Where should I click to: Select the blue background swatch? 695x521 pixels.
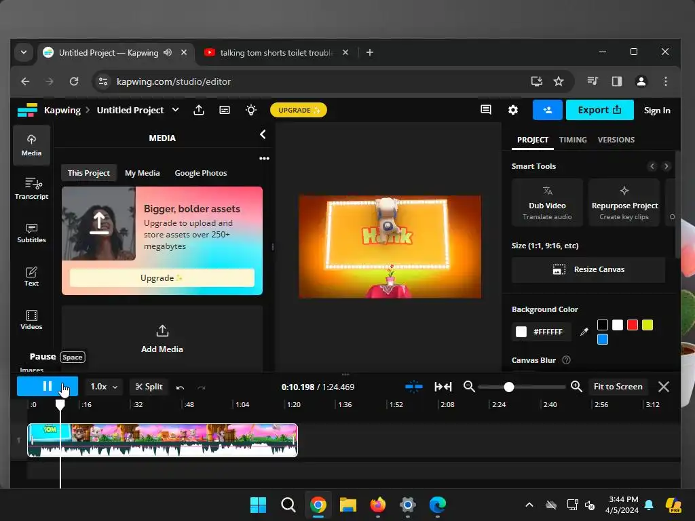tap(603, 340)
